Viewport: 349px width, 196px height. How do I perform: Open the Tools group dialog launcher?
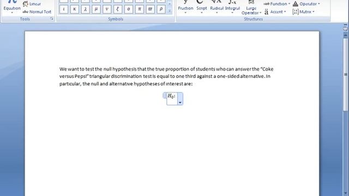tap(52, 19)
